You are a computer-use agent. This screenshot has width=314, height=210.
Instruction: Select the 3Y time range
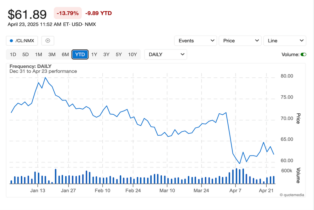click(106, 54)
